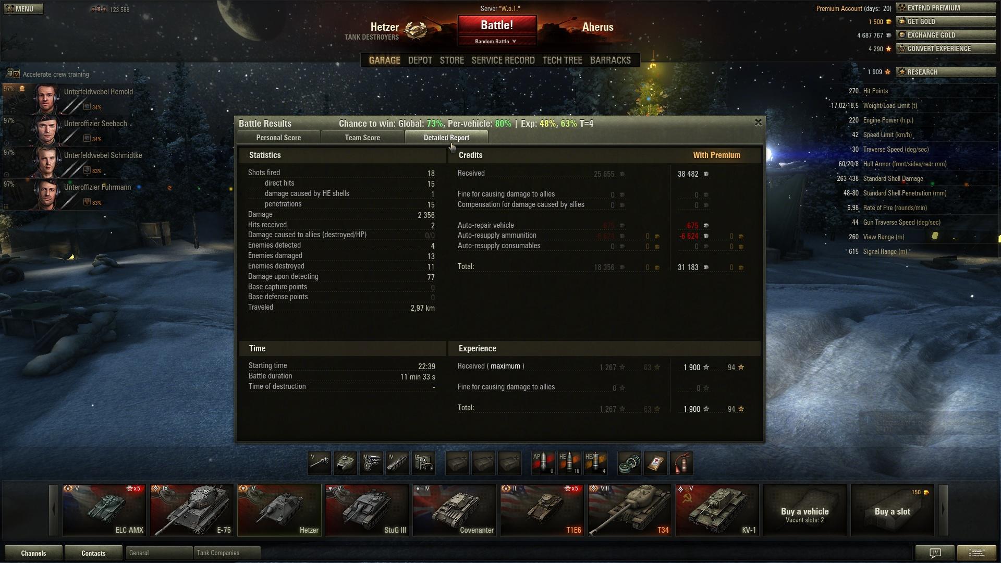This screenshot has height=563, width=1001.
Task: Select the T34 vehicle thumbnail
Action: click(630, 510)
